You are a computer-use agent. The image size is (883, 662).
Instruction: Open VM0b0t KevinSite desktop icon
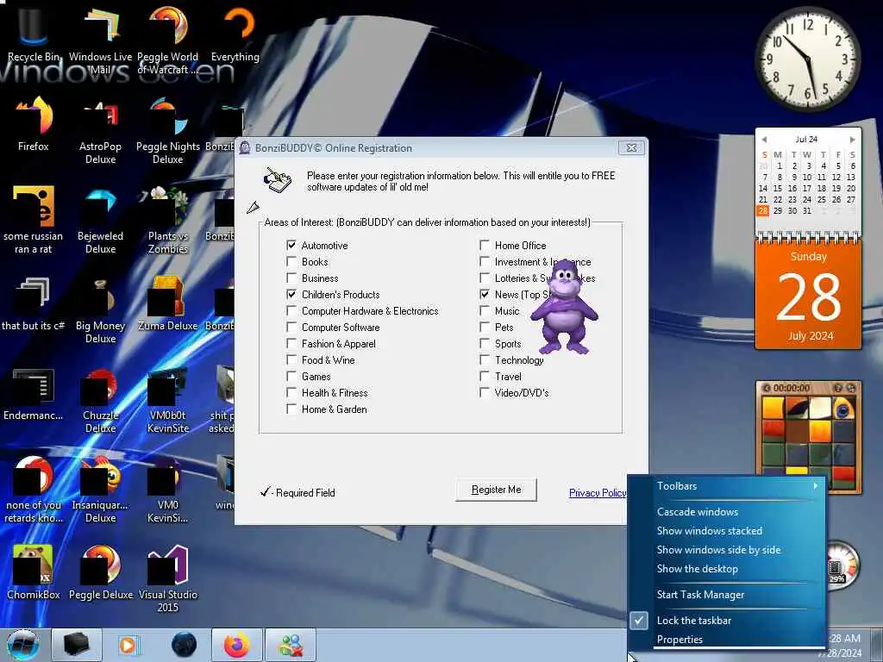point(168,400)
